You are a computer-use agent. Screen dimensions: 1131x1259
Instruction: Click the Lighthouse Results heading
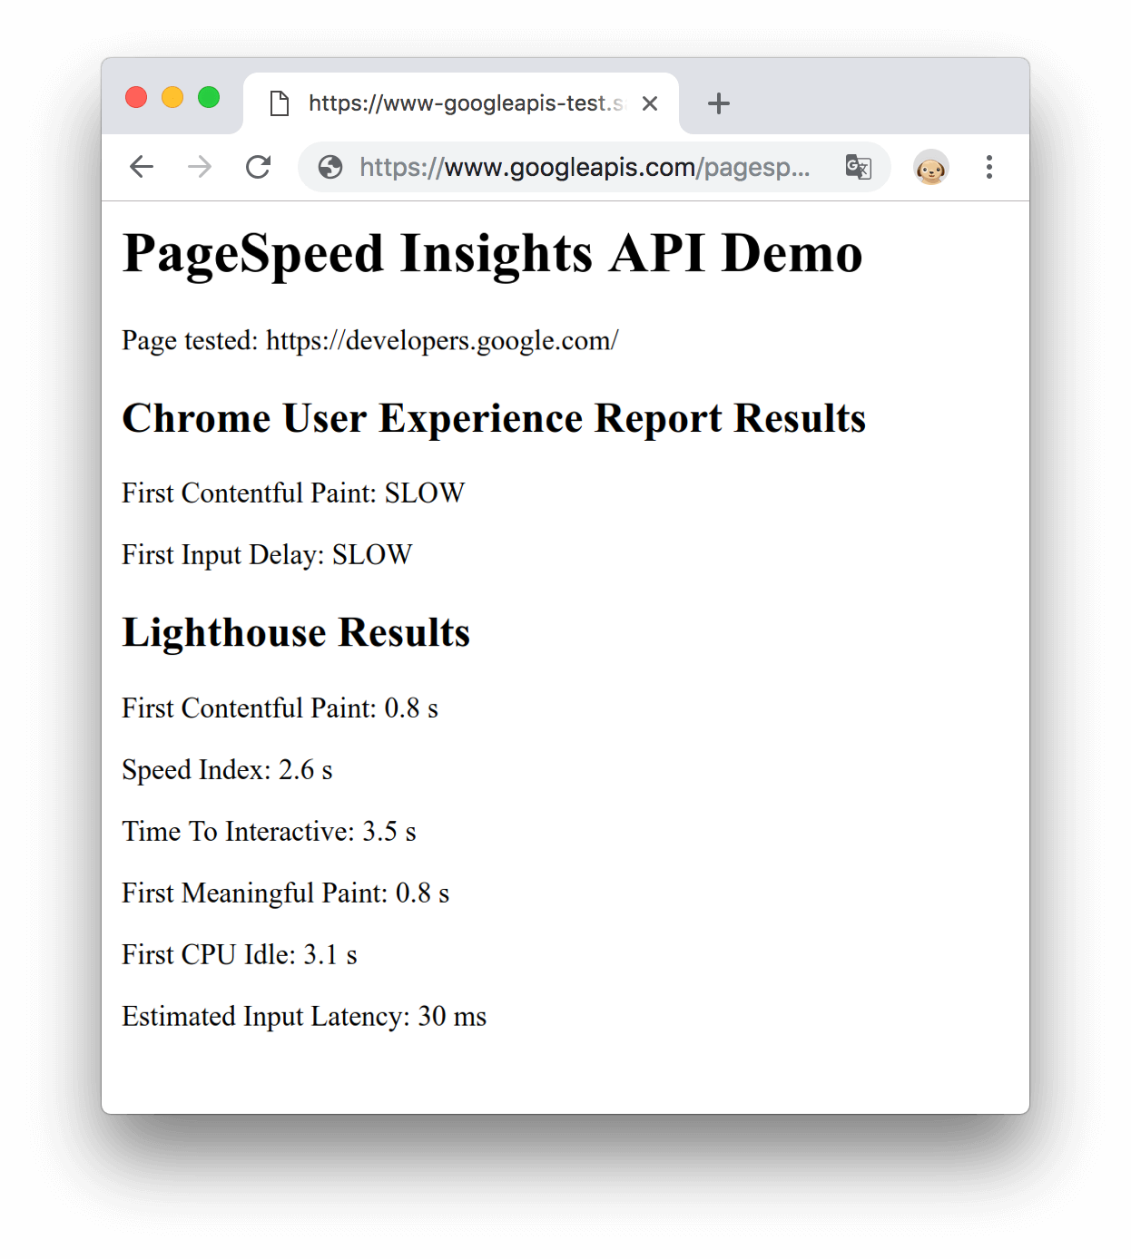(296, 632)
